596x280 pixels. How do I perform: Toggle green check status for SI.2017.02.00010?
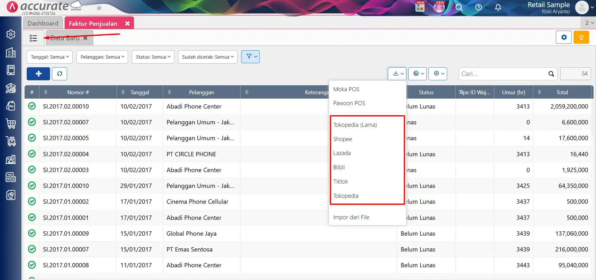click(32, 106)
